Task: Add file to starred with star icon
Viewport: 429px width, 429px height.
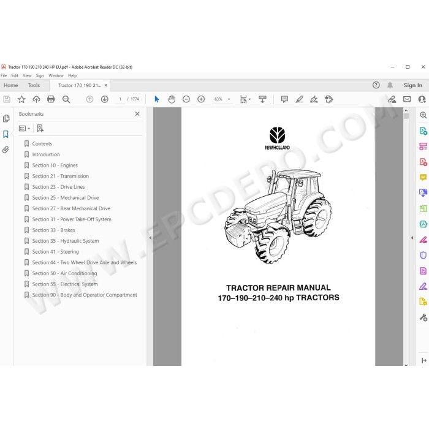Action: 21,99
